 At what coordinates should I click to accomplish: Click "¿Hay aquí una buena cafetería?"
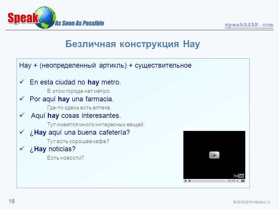(x=80, y=133)
